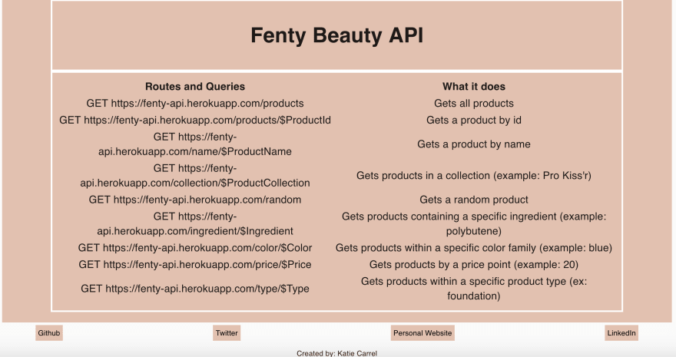Select the /random route text

[x=195, y=200]
